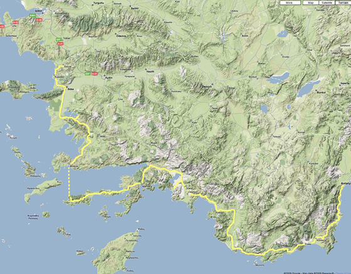The image size is (351, 274).
Task: Click the green E881 road shield
Action: point(33,16)
